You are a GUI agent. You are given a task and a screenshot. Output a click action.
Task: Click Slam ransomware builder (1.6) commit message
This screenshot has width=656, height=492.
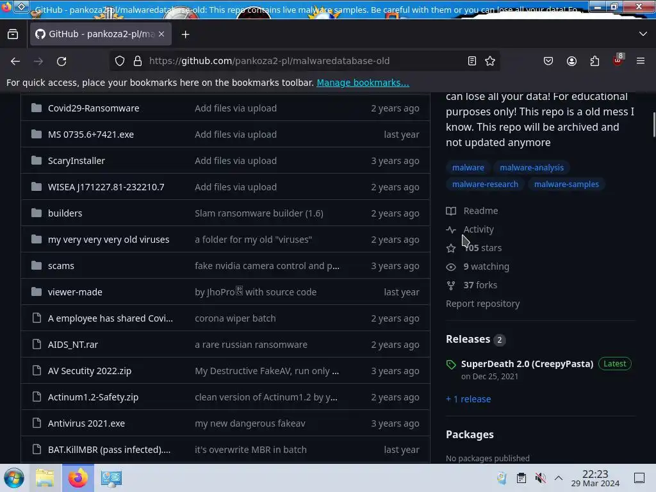click(259, 213)
